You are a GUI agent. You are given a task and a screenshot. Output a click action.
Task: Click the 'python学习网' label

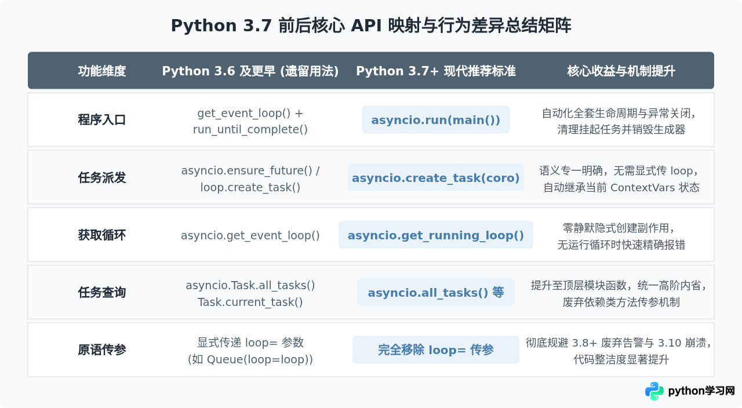pyautogui.click(x=701, y=391)
